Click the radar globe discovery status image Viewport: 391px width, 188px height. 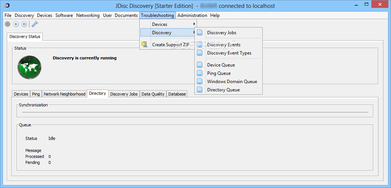point(29,67)
